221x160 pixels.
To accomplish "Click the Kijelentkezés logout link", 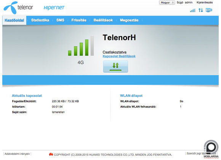I will click(205, 2).
